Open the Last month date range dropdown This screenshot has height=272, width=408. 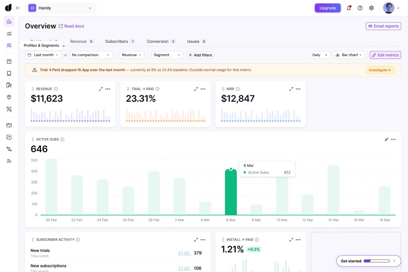(x=43, y=55)
